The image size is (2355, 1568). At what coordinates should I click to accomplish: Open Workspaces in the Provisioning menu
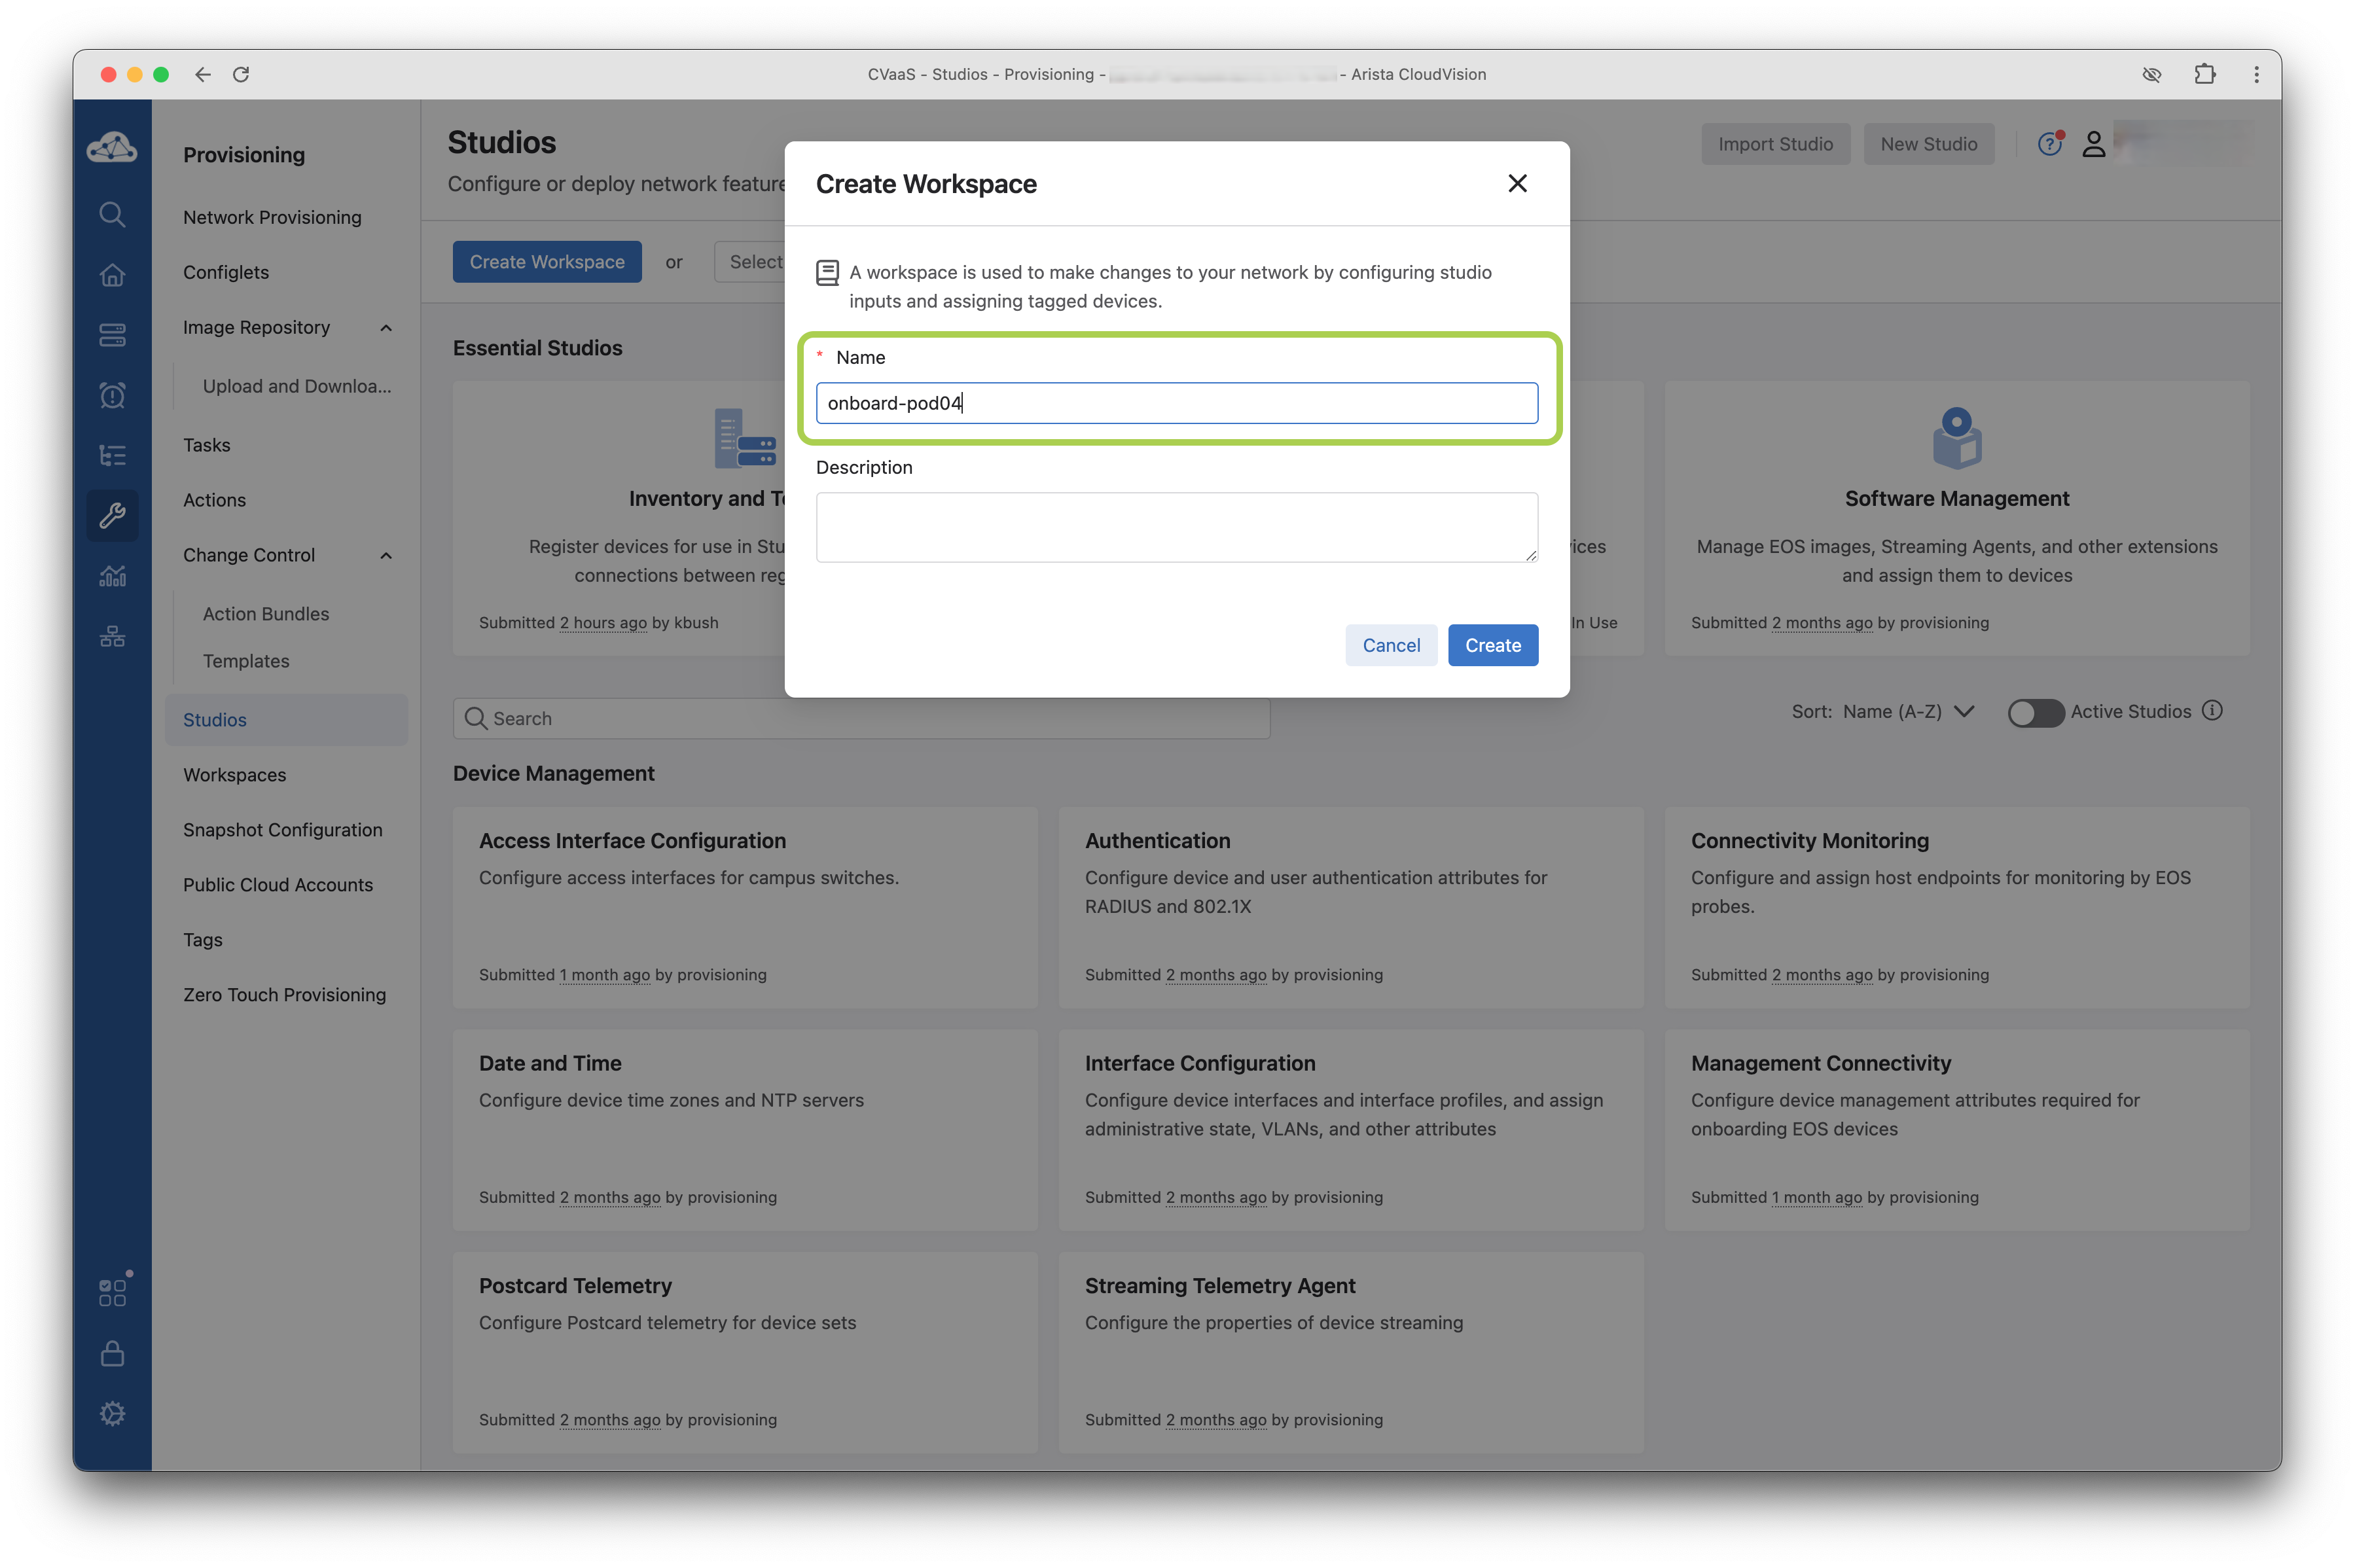[x=235, y=775]
